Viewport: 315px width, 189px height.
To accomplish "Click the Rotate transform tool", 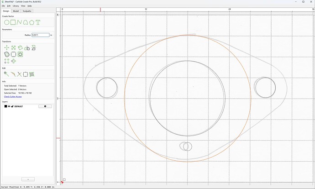I will pos(20,47).
